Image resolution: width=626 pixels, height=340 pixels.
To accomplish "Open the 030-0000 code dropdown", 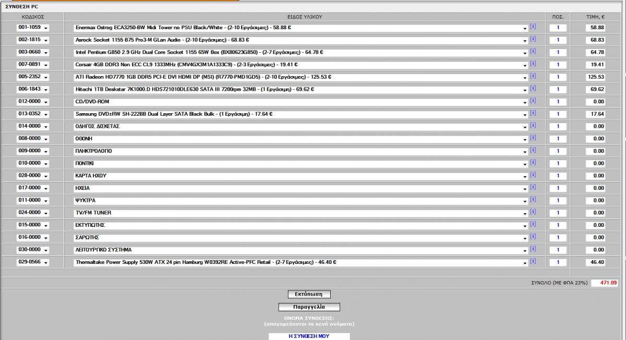I will [32, 250].
